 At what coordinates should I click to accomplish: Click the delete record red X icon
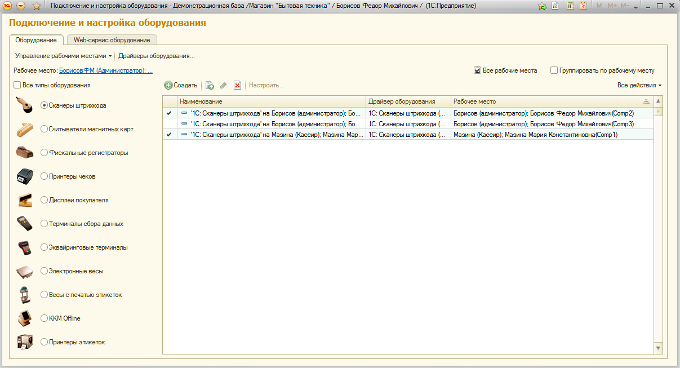[237, 86]
